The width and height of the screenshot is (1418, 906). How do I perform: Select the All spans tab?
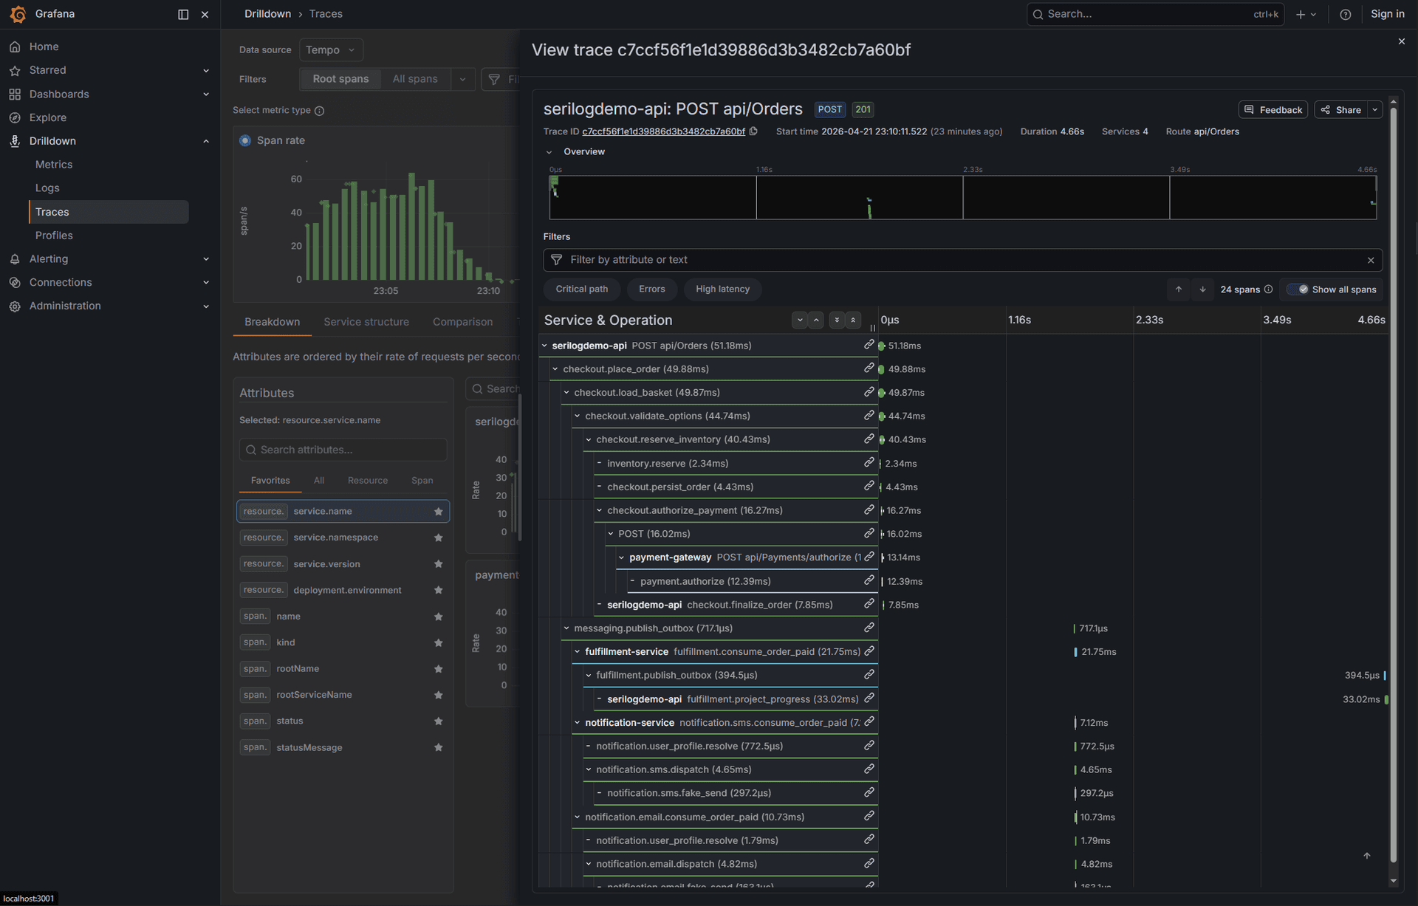click(x=415, y=79)
